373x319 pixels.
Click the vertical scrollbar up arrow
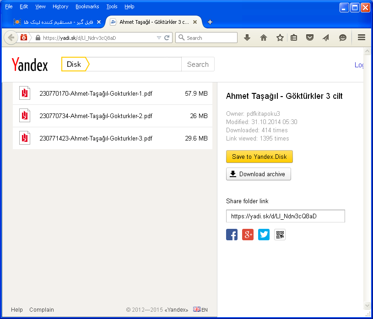coord(367,51)
